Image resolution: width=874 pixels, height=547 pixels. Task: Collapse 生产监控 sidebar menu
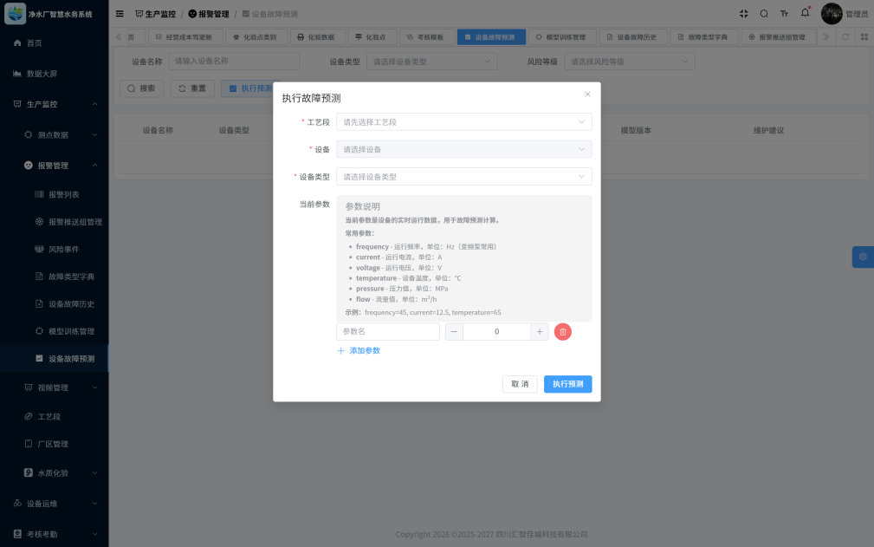54,104
